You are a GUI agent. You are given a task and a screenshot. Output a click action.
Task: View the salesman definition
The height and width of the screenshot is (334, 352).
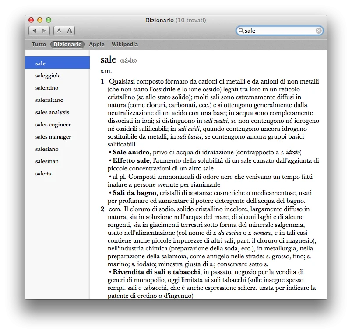(x=46, y=149)
